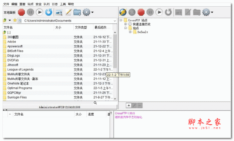Click the pause icon in remote toolbar
This screenshot has height=141, width=234.
[150, 12]
